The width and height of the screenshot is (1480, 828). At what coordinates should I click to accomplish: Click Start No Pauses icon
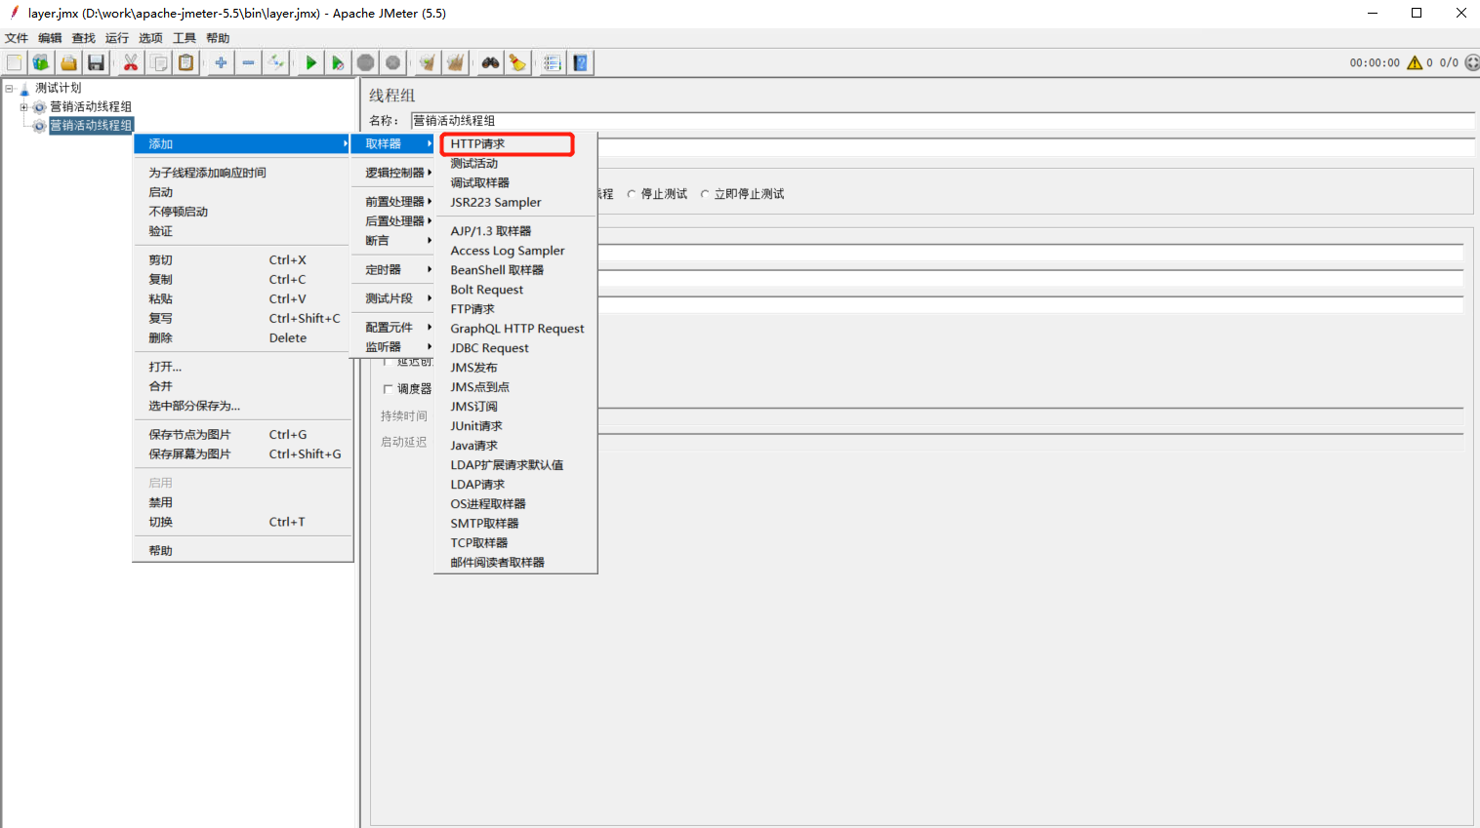[338, 62]
